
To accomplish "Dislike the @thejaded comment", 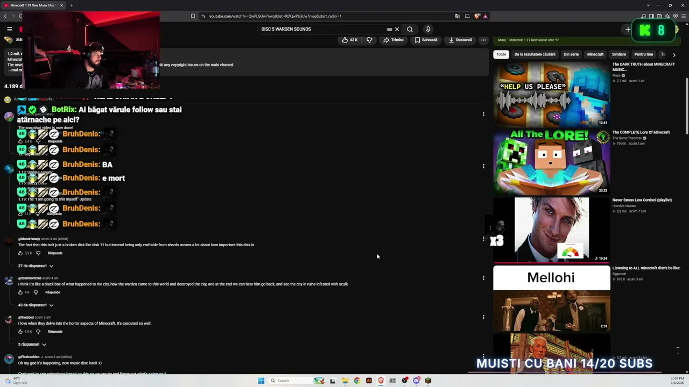I will (x=38, y=332).
